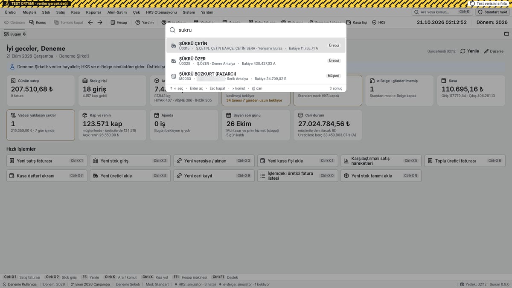
Task: Click the pin icon on Bugün tab
Action: point(24,34)
